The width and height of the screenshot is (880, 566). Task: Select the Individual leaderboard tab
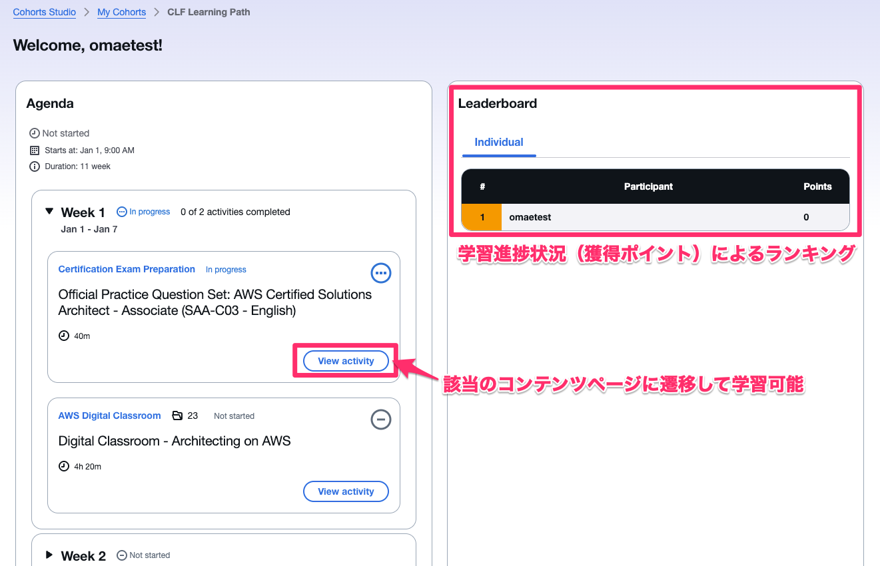pos(499,142)
